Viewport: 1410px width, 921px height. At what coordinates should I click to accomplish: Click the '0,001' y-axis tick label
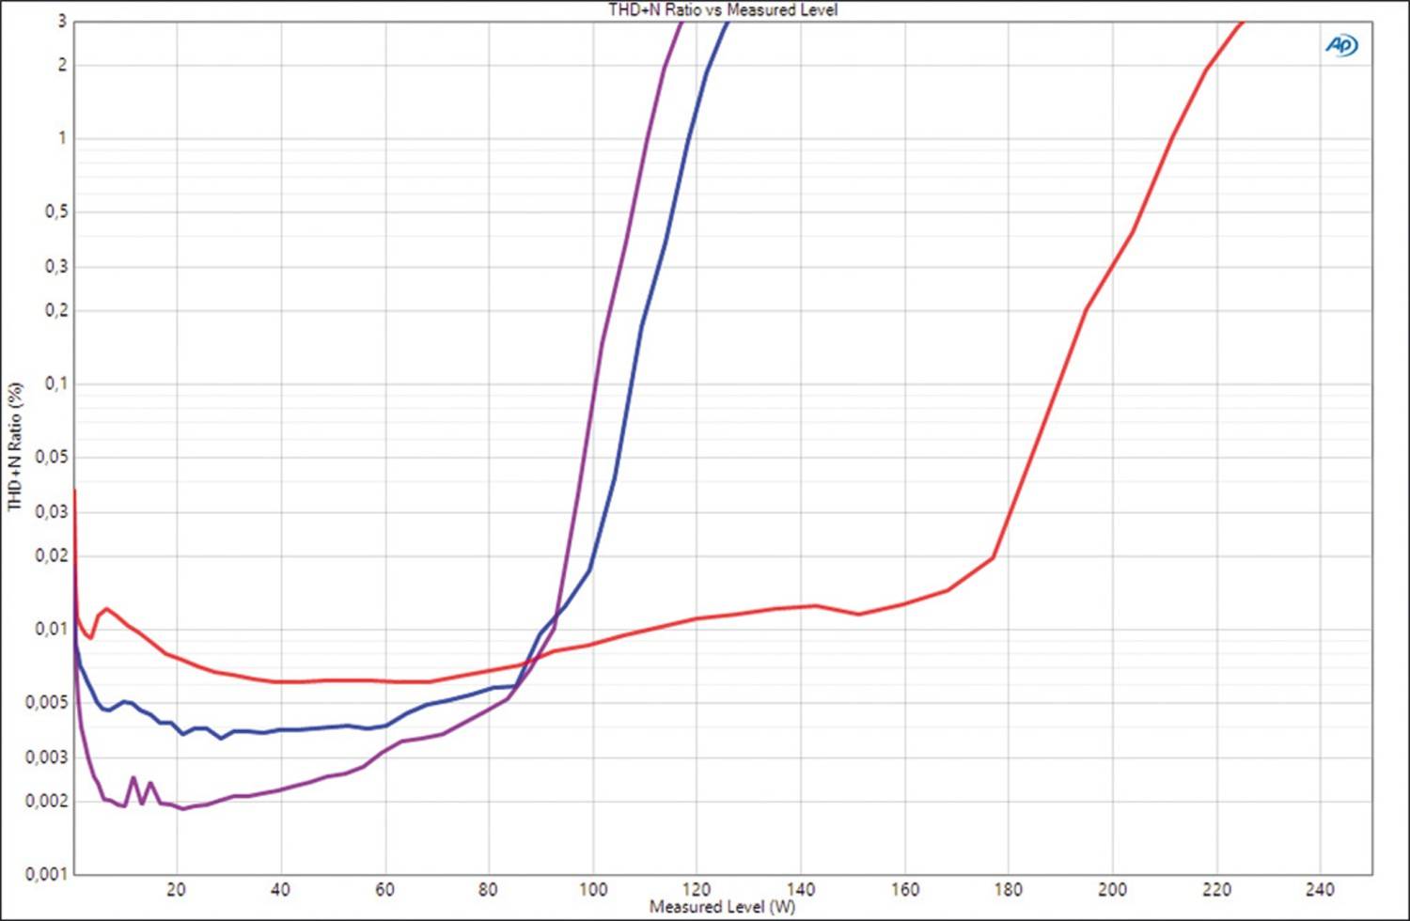click(x=46, y=875)
